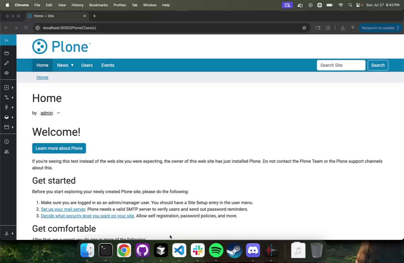
Task: Open the Trash in the dock
Action: pos(316,250)
